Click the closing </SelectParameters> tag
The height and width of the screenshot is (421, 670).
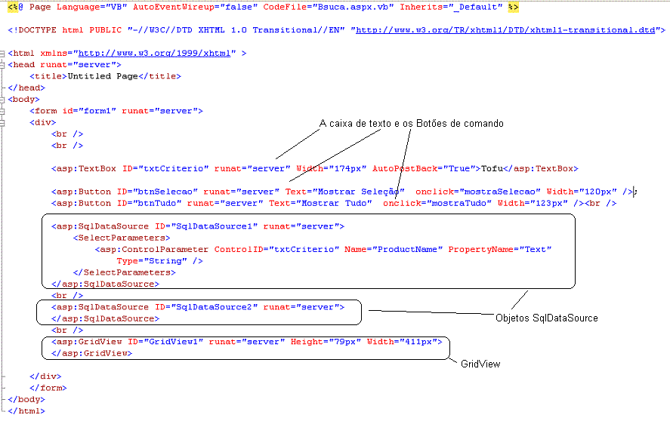pyautogui.click(x=125, y=272)
